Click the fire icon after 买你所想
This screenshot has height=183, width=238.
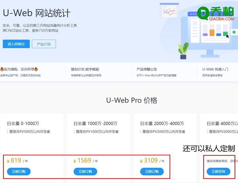pos(36,69)
